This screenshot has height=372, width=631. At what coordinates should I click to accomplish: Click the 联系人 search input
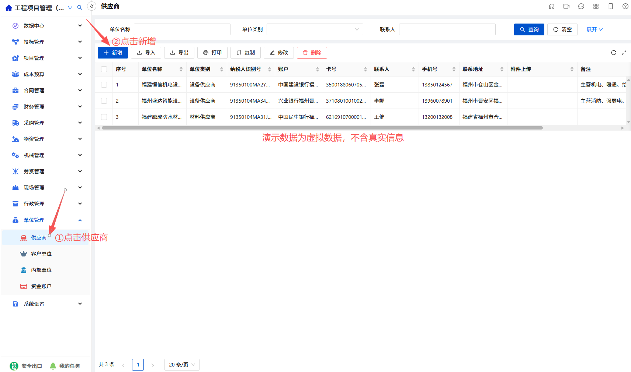click(x=447, y=29)
